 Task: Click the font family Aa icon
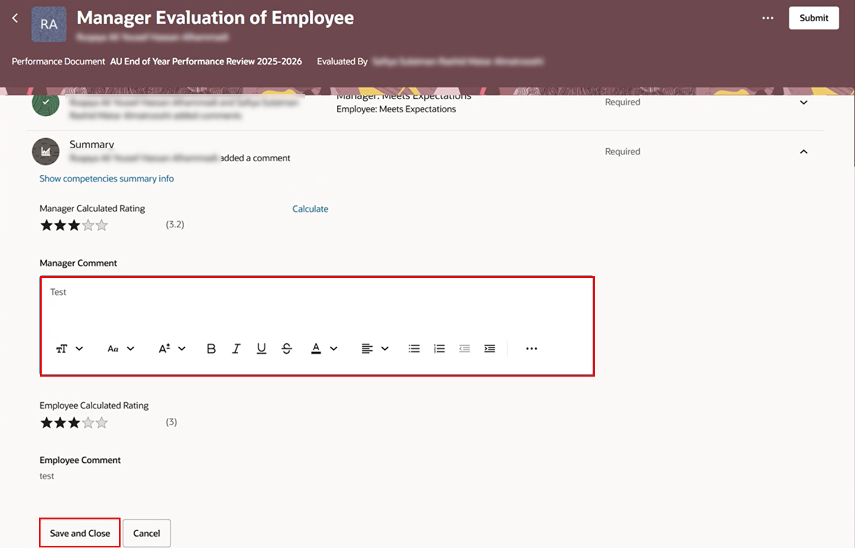tap(113, 349)
